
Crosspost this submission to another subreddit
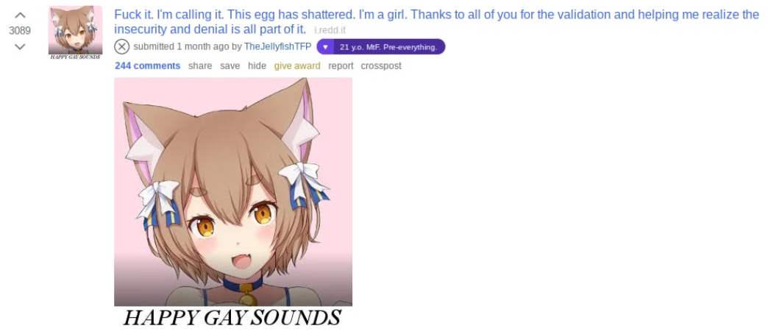(381, 65)
